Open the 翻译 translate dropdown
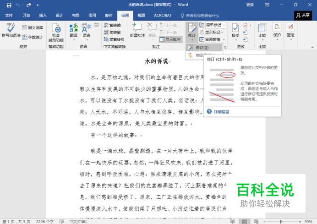Viewport: 317px width, 224px height. click(74, 32)
